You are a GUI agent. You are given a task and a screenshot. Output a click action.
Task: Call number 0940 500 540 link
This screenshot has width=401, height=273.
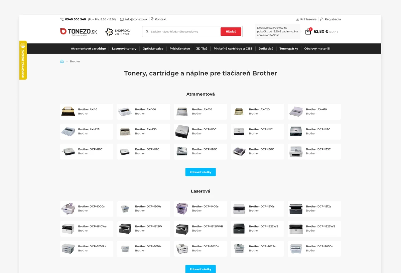76,19
